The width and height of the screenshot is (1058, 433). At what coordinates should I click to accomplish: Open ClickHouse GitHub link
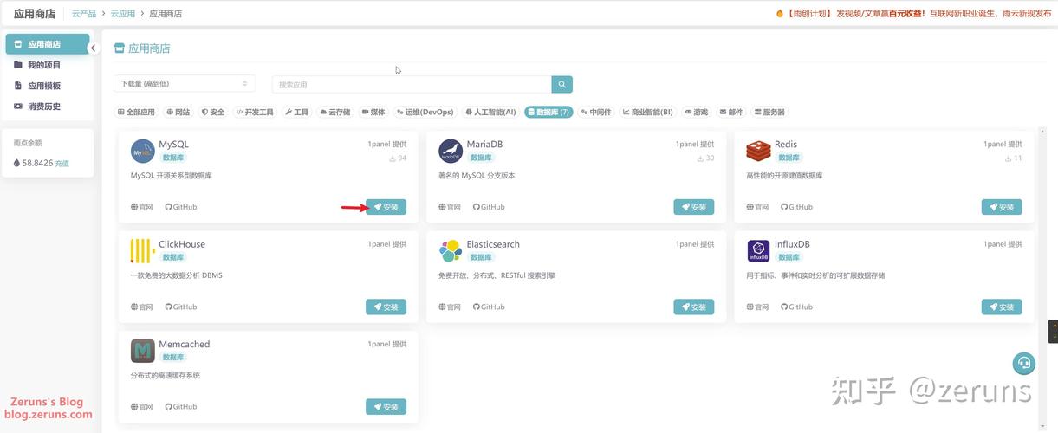click(x=180, y=307)
